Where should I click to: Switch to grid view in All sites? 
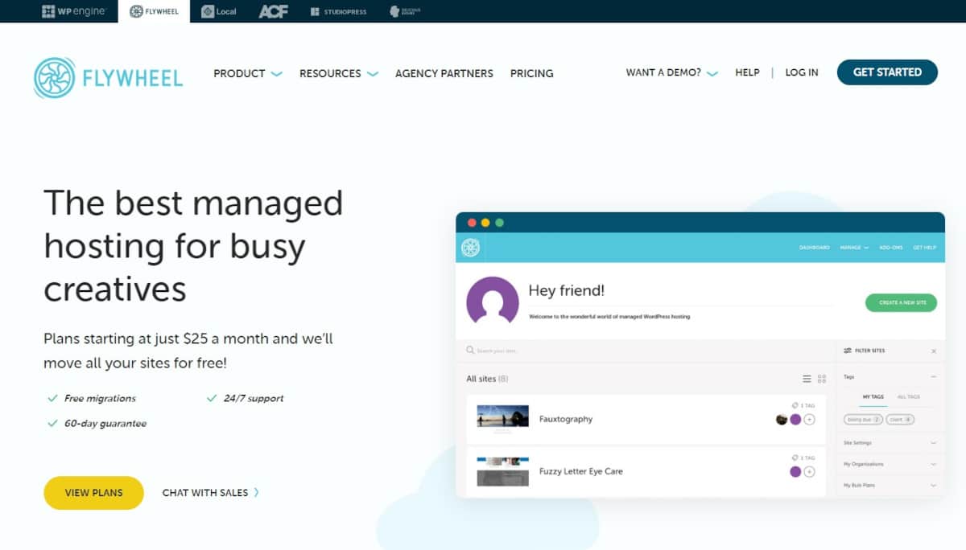822,379
